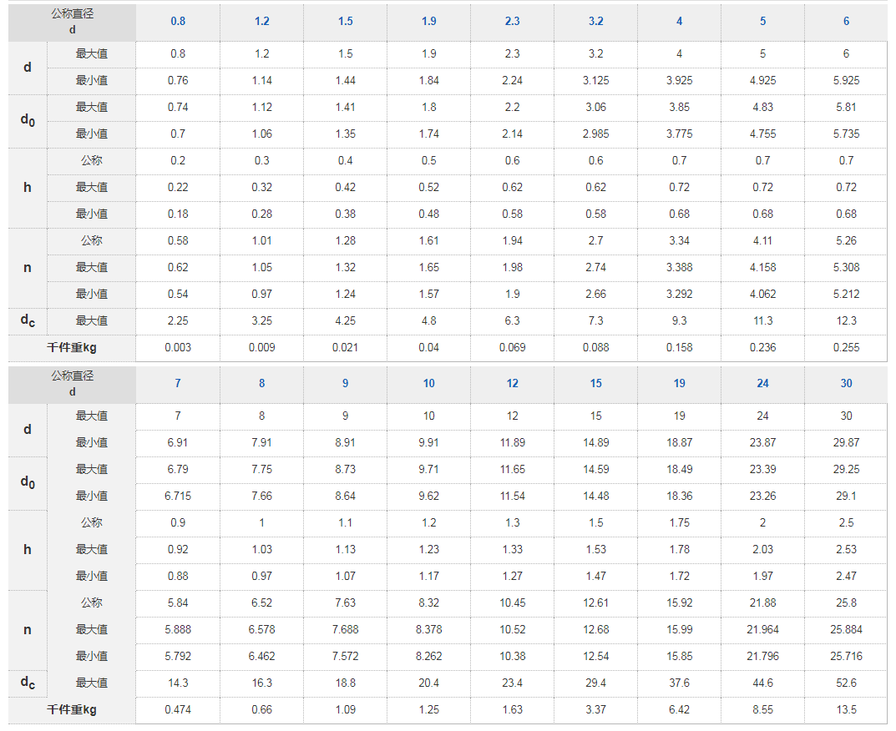The width and height of the screenshot is (896, 731).
Task: Click the blue 30 diameter header
Action: [846, 384]
